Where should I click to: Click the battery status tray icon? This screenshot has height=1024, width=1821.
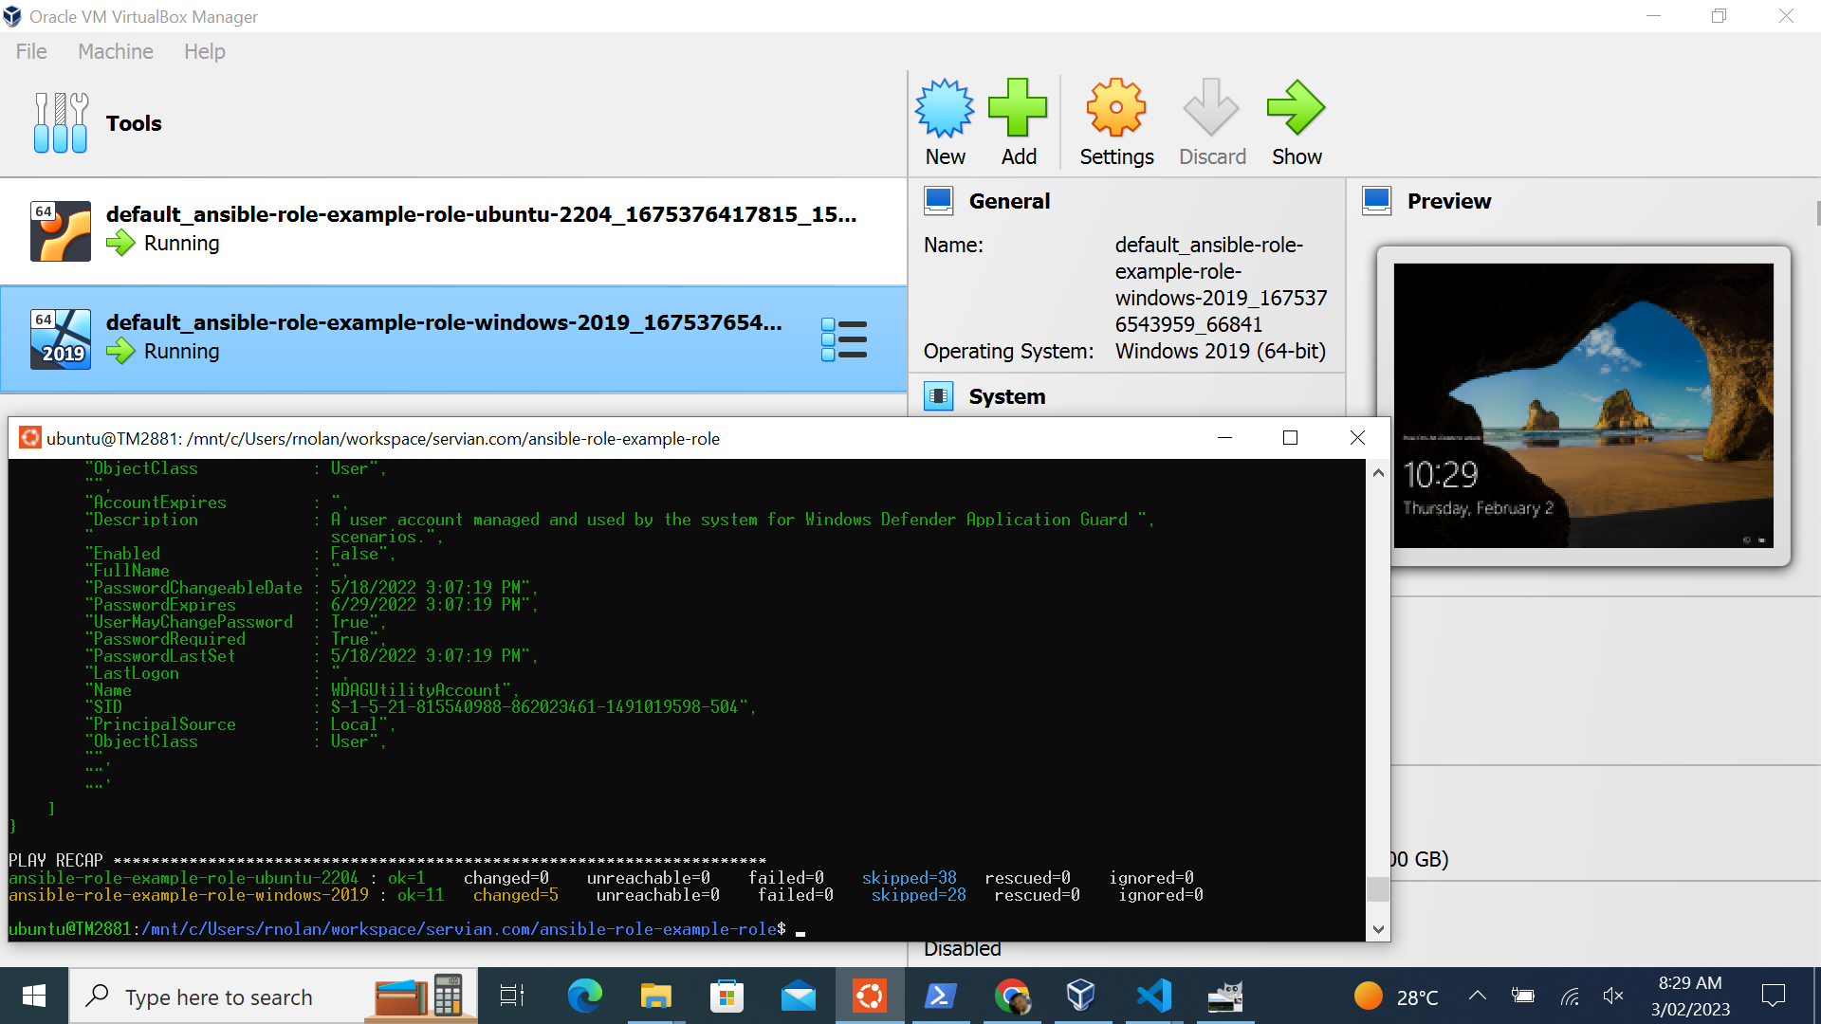[x=1523, y=996]
